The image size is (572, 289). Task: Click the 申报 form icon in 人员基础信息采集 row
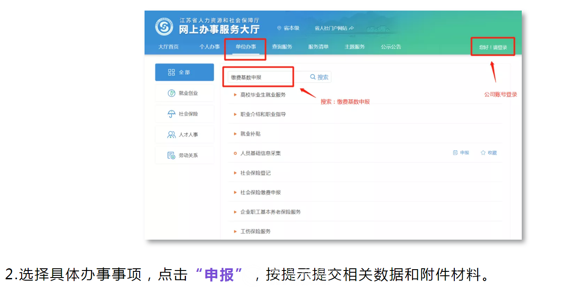click(x=455, y=153)
